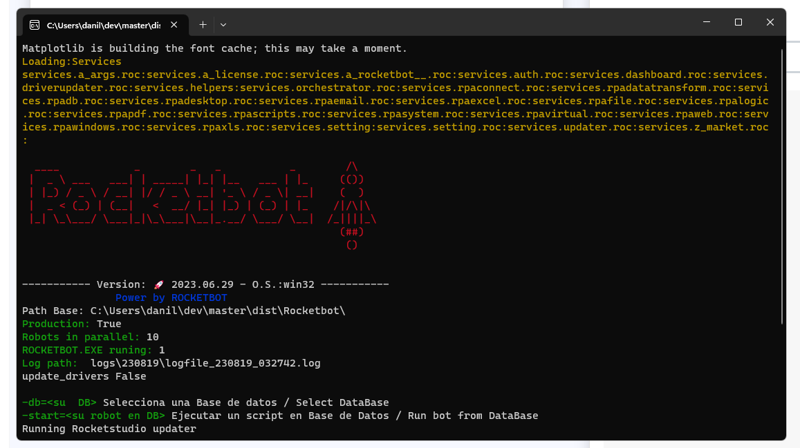The width and height of the screenshot is (800, 448).
Task: Click 'ROCKETBOT.EXE runing:' label
Action: 87,350
